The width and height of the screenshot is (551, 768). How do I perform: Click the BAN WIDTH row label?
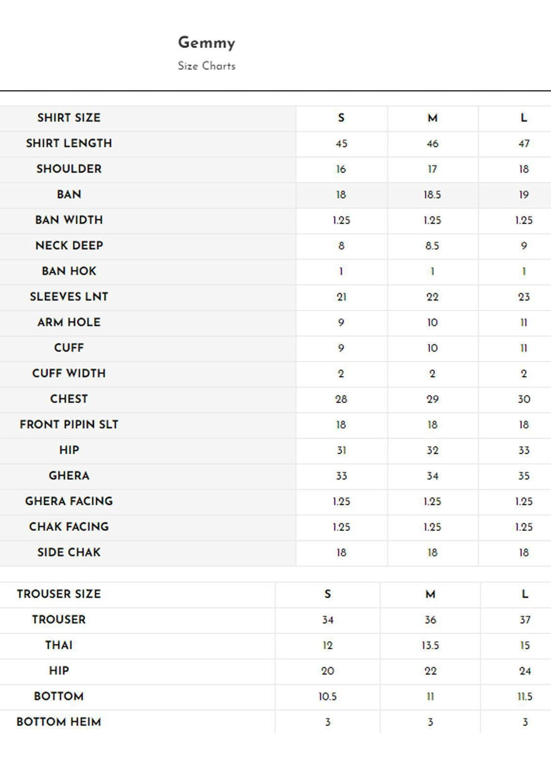click(69, 220)
